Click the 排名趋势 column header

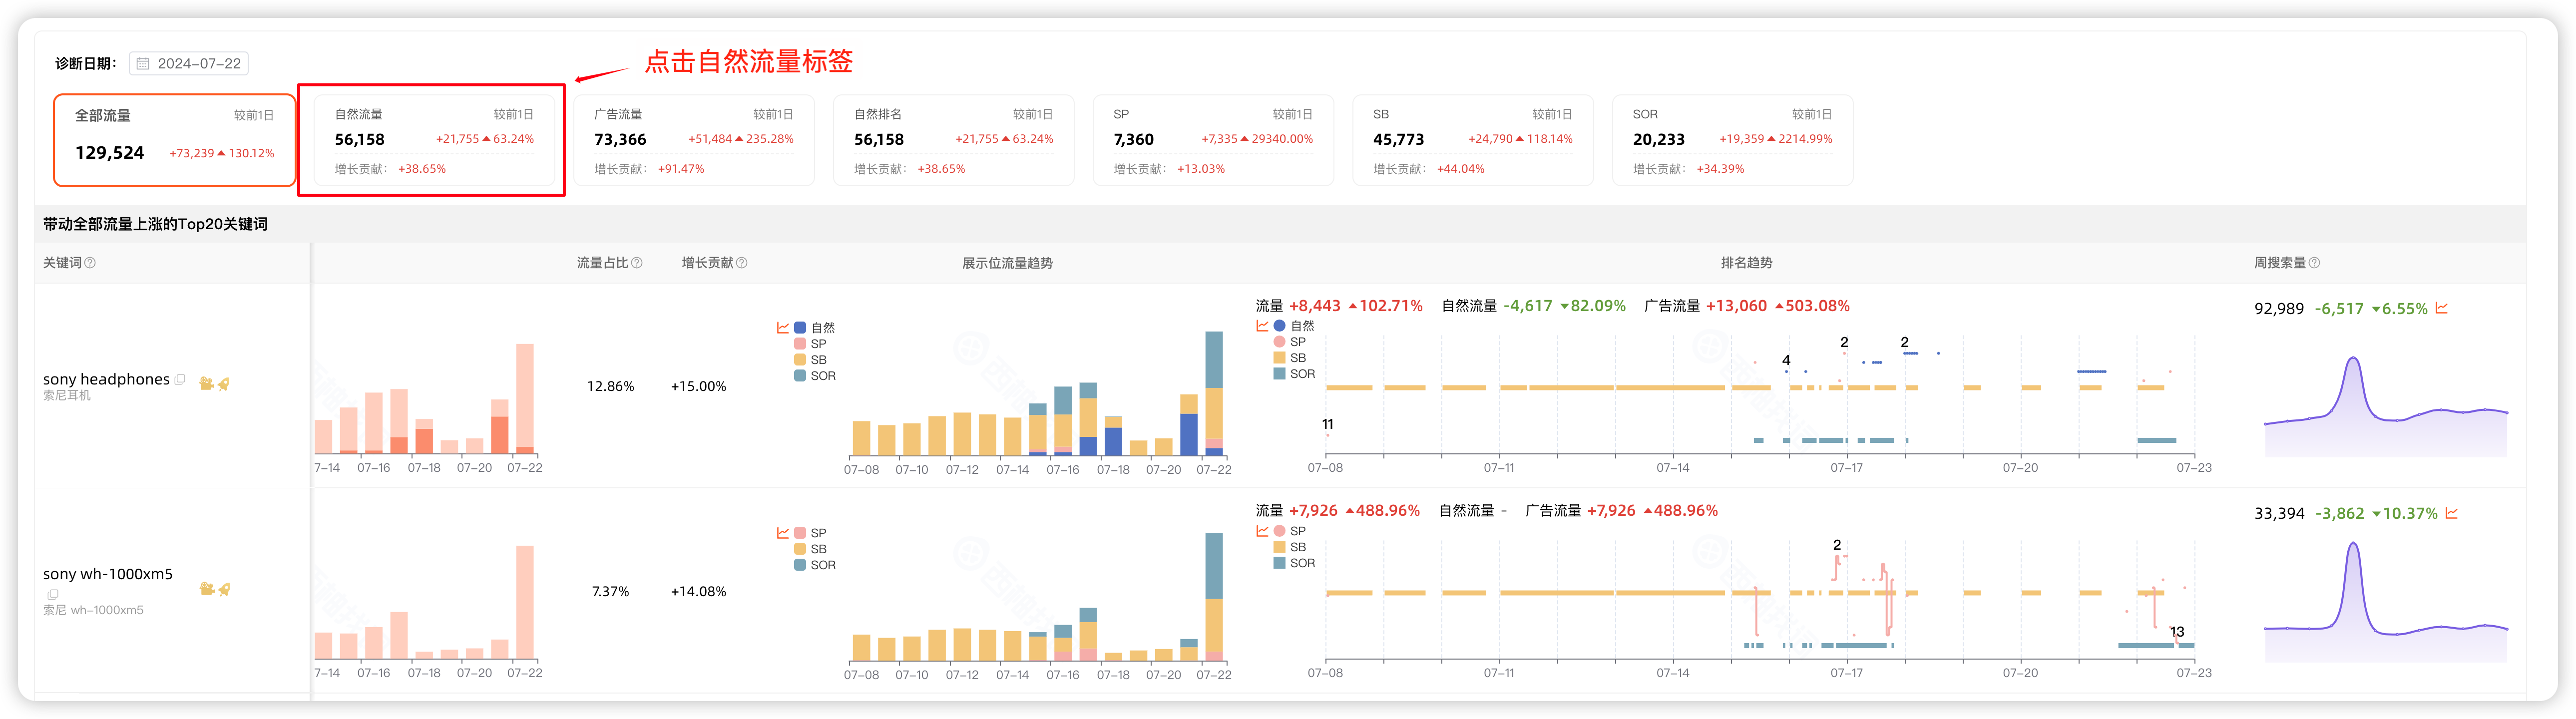click(x=1746, y=263)
